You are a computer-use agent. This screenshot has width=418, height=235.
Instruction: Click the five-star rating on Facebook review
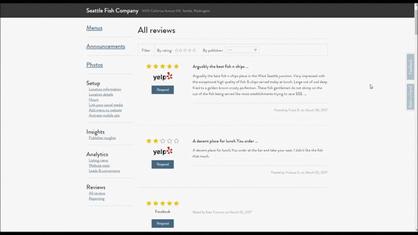tap(163, 203)
